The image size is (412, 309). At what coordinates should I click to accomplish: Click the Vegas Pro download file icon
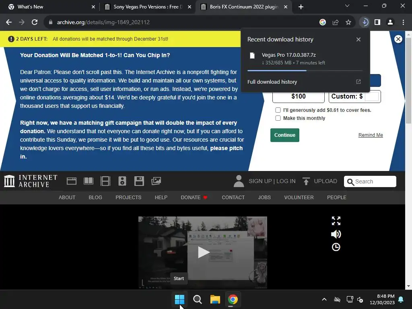252,56
